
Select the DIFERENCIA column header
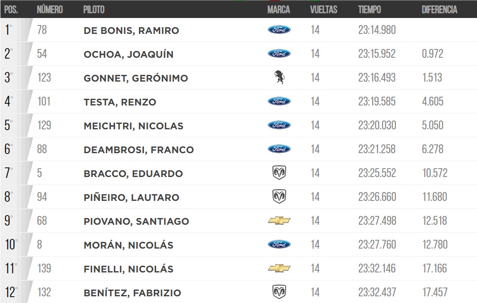[x=439, y=10]
